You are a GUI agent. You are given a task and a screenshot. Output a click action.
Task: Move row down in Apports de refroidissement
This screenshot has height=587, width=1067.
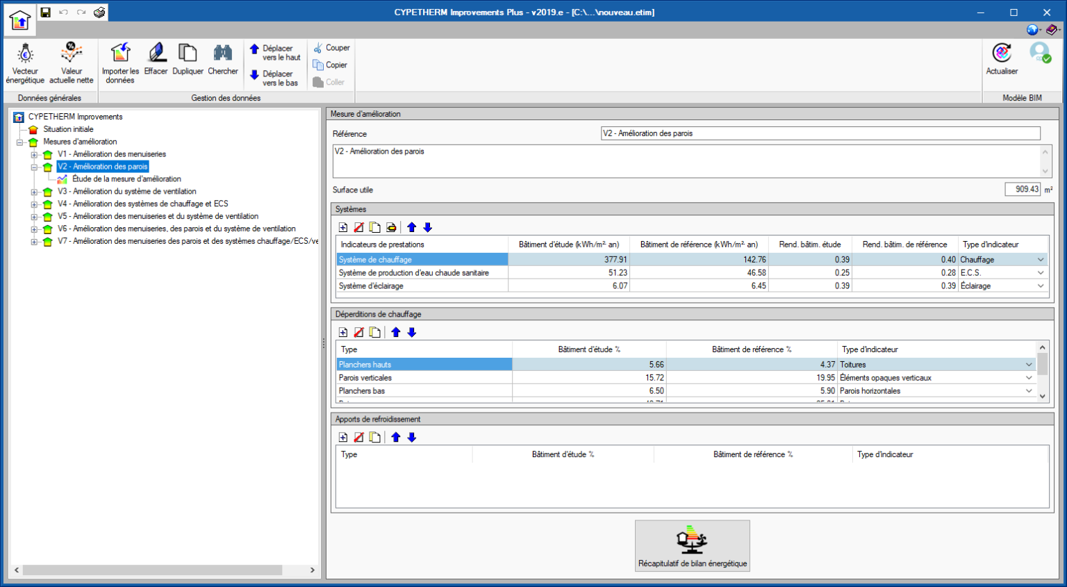click(x=412, y=437)
